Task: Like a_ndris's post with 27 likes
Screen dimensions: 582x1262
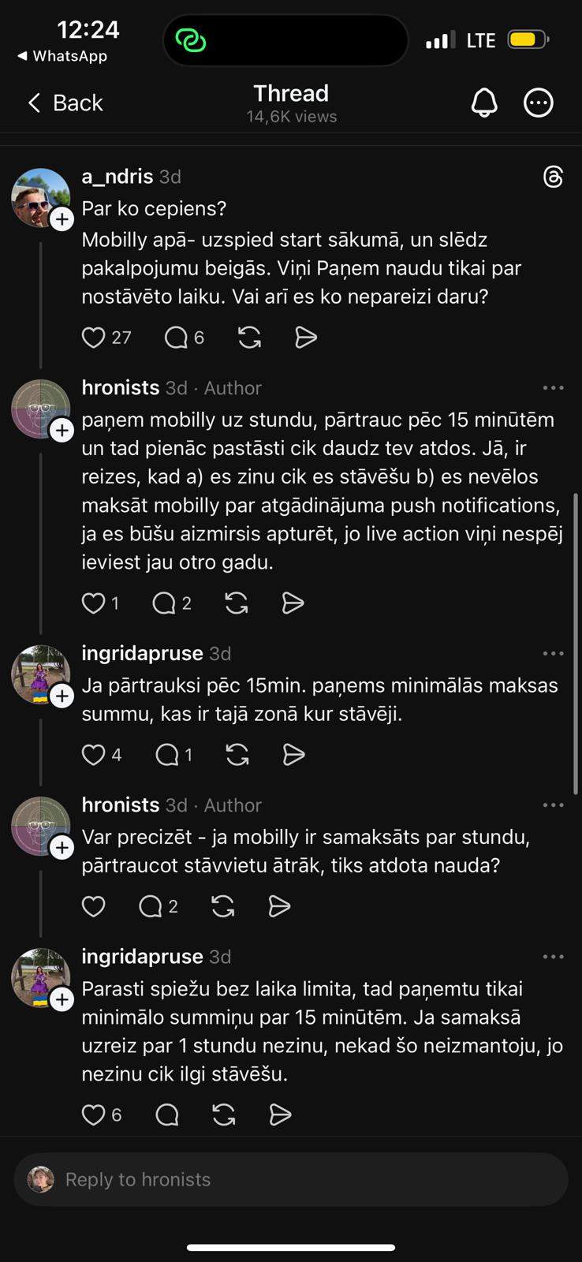Action: (x=94, y=338)
